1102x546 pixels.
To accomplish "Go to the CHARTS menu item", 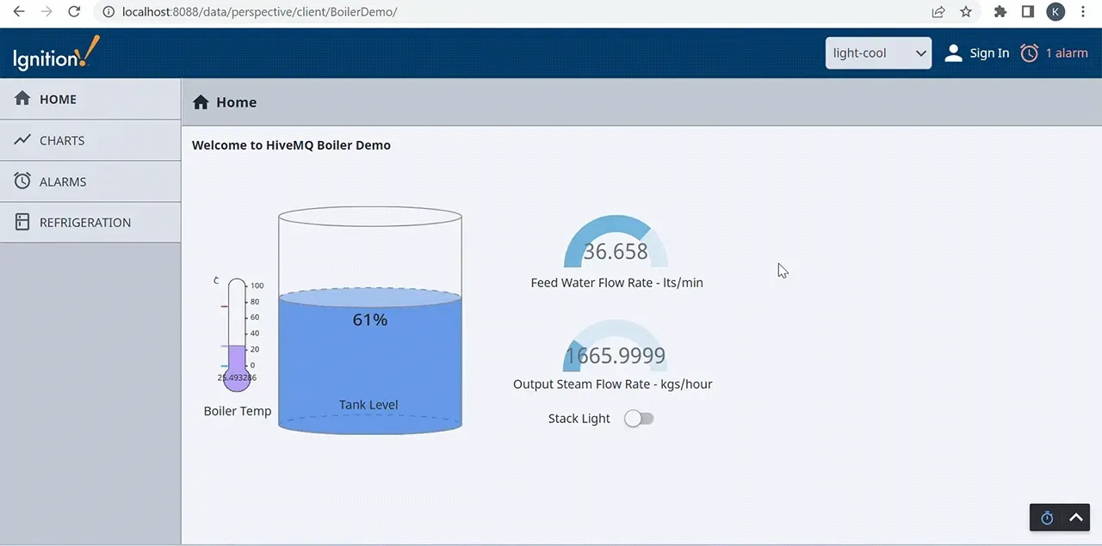I will tap(90, 140).
